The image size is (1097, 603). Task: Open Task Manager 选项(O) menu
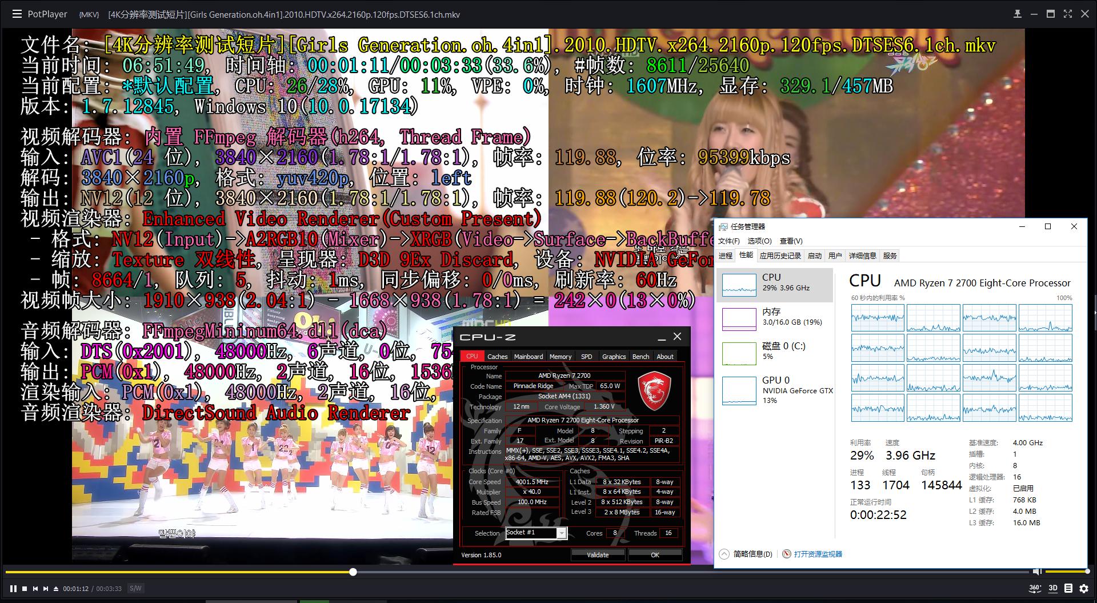point(759,241)
